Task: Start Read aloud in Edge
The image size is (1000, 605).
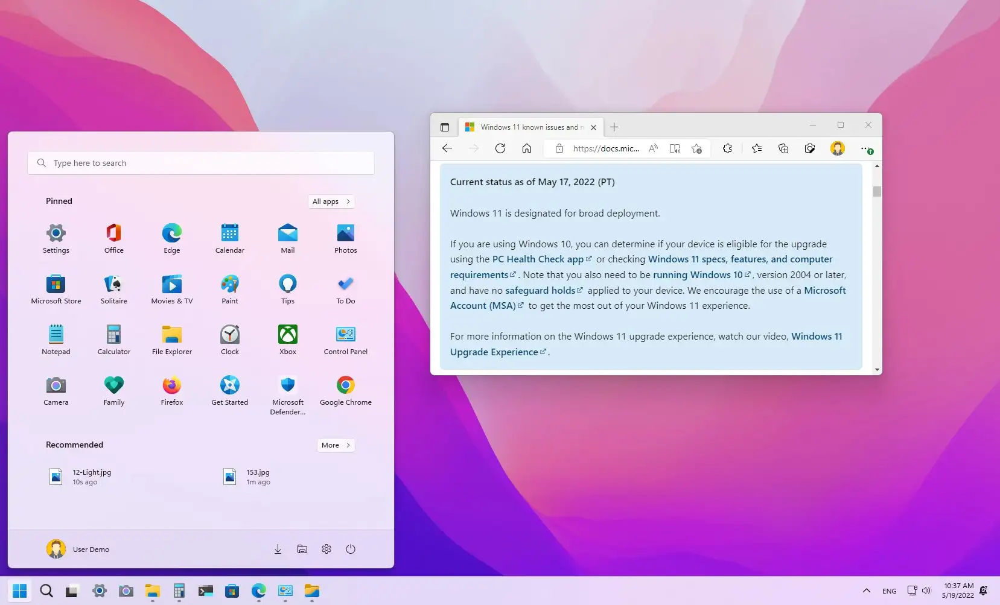Action: coord(652,148)
